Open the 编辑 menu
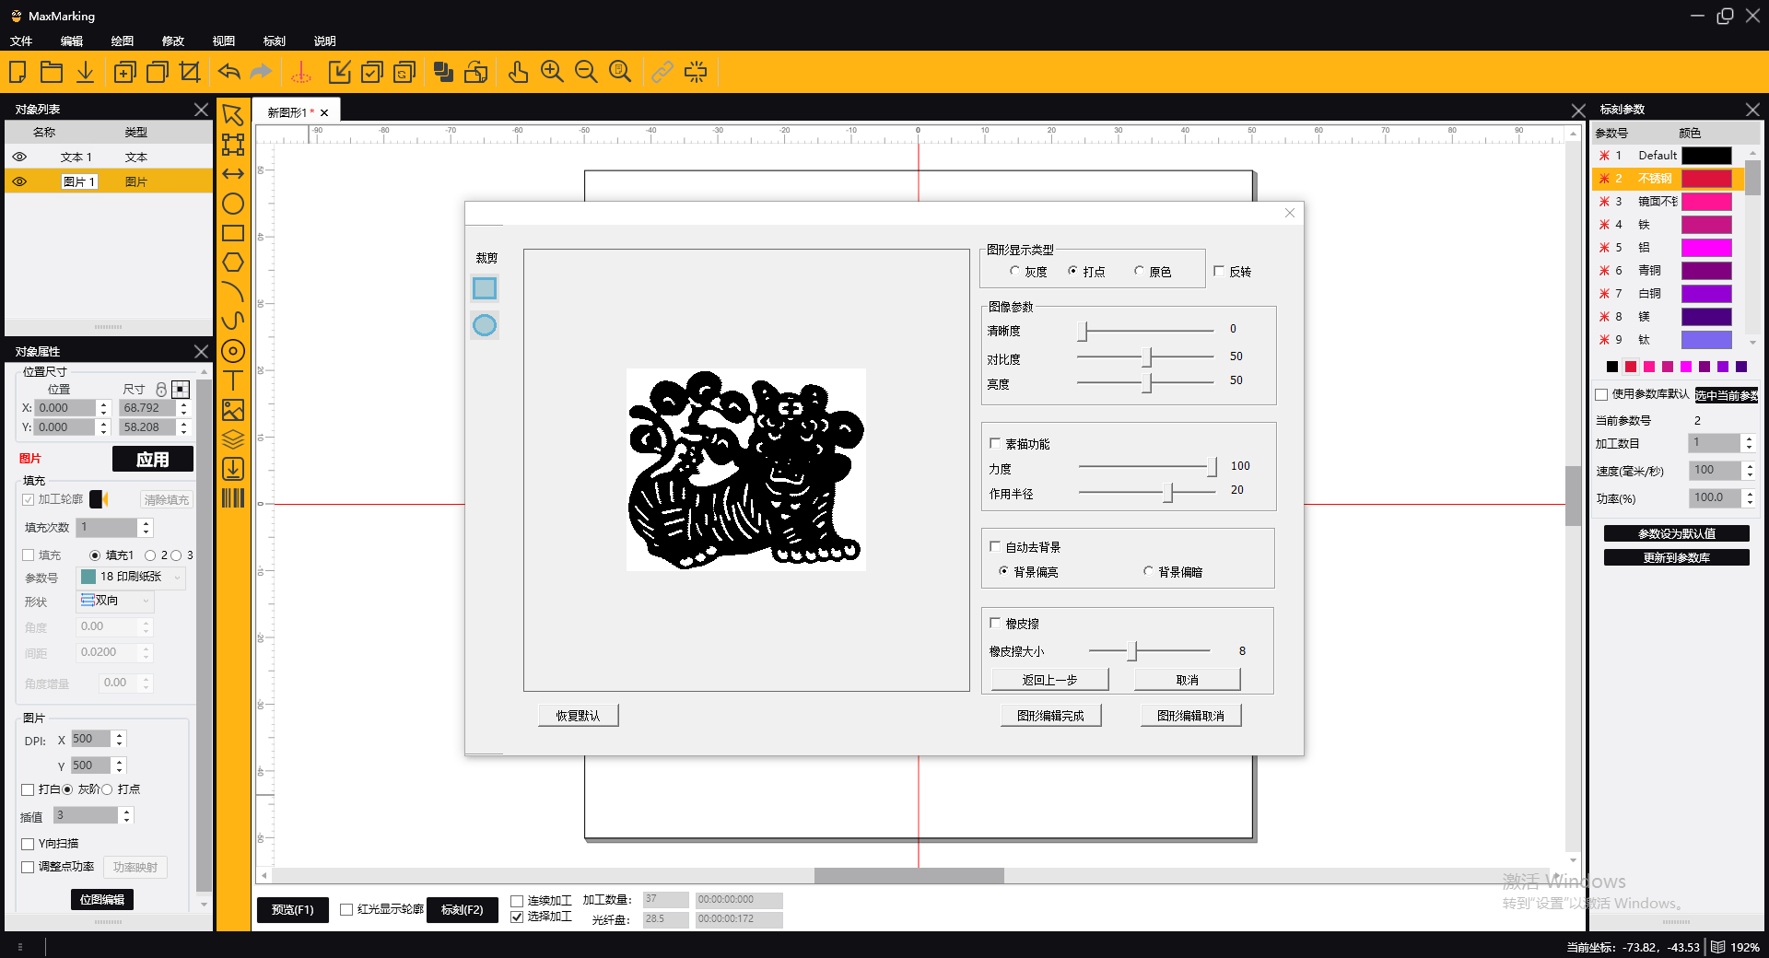The width and height of the screenshot is (1769, 958). pos(72,41)
